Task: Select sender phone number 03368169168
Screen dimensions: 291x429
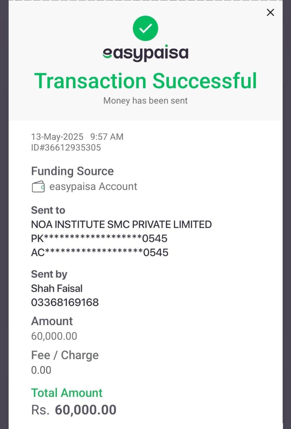Action: pyautogui.click(x=65, y=302)
